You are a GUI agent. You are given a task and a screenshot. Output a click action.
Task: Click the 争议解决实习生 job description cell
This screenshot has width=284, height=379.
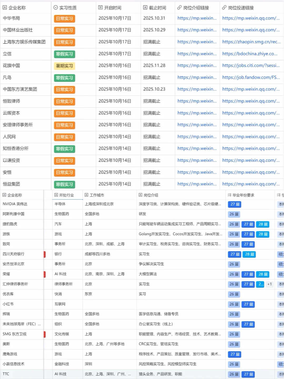tap(181, 264)
